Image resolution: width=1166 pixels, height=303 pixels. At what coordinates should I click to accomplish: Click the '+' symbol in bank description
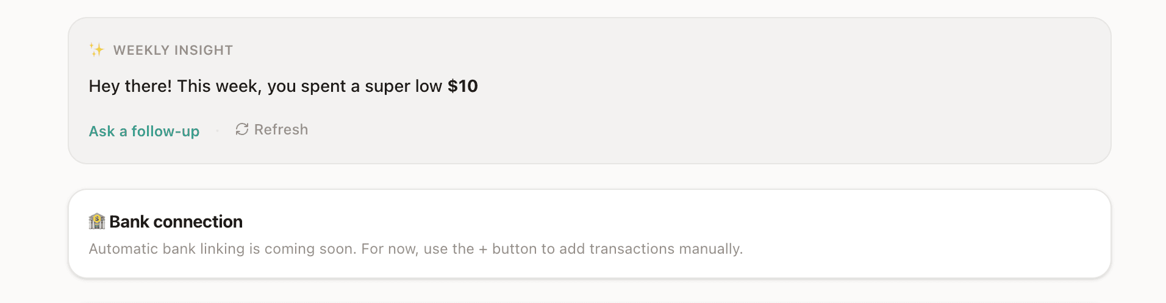coord(483,249)
